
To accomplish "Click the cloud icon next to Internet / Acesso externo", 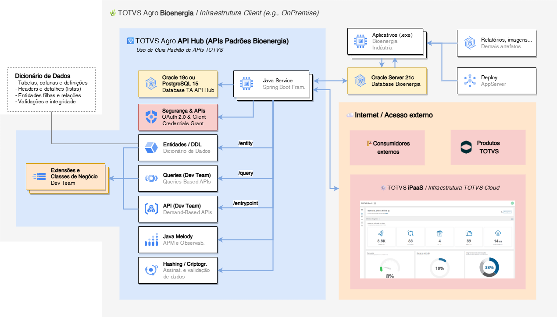I will [x=350, y=115].
